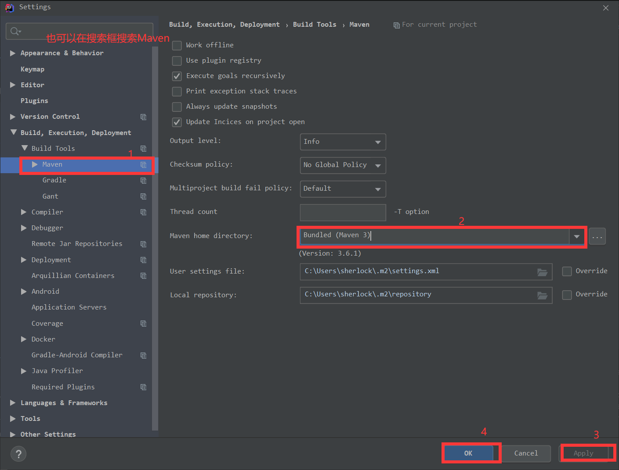Click Build Tools in breadcrumb
The height and width of the screenshot is (470, 619).
315,25
